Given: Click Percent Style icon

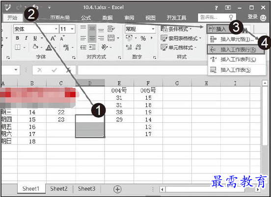Looking at the screenshot, I should [x=143, y=38].
